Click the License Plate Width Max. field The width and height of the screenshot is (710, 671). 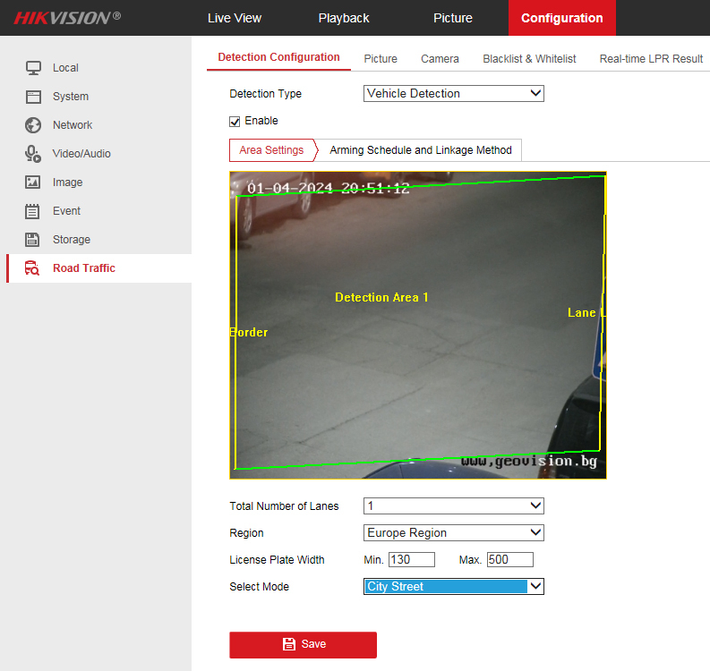(509, 560)
